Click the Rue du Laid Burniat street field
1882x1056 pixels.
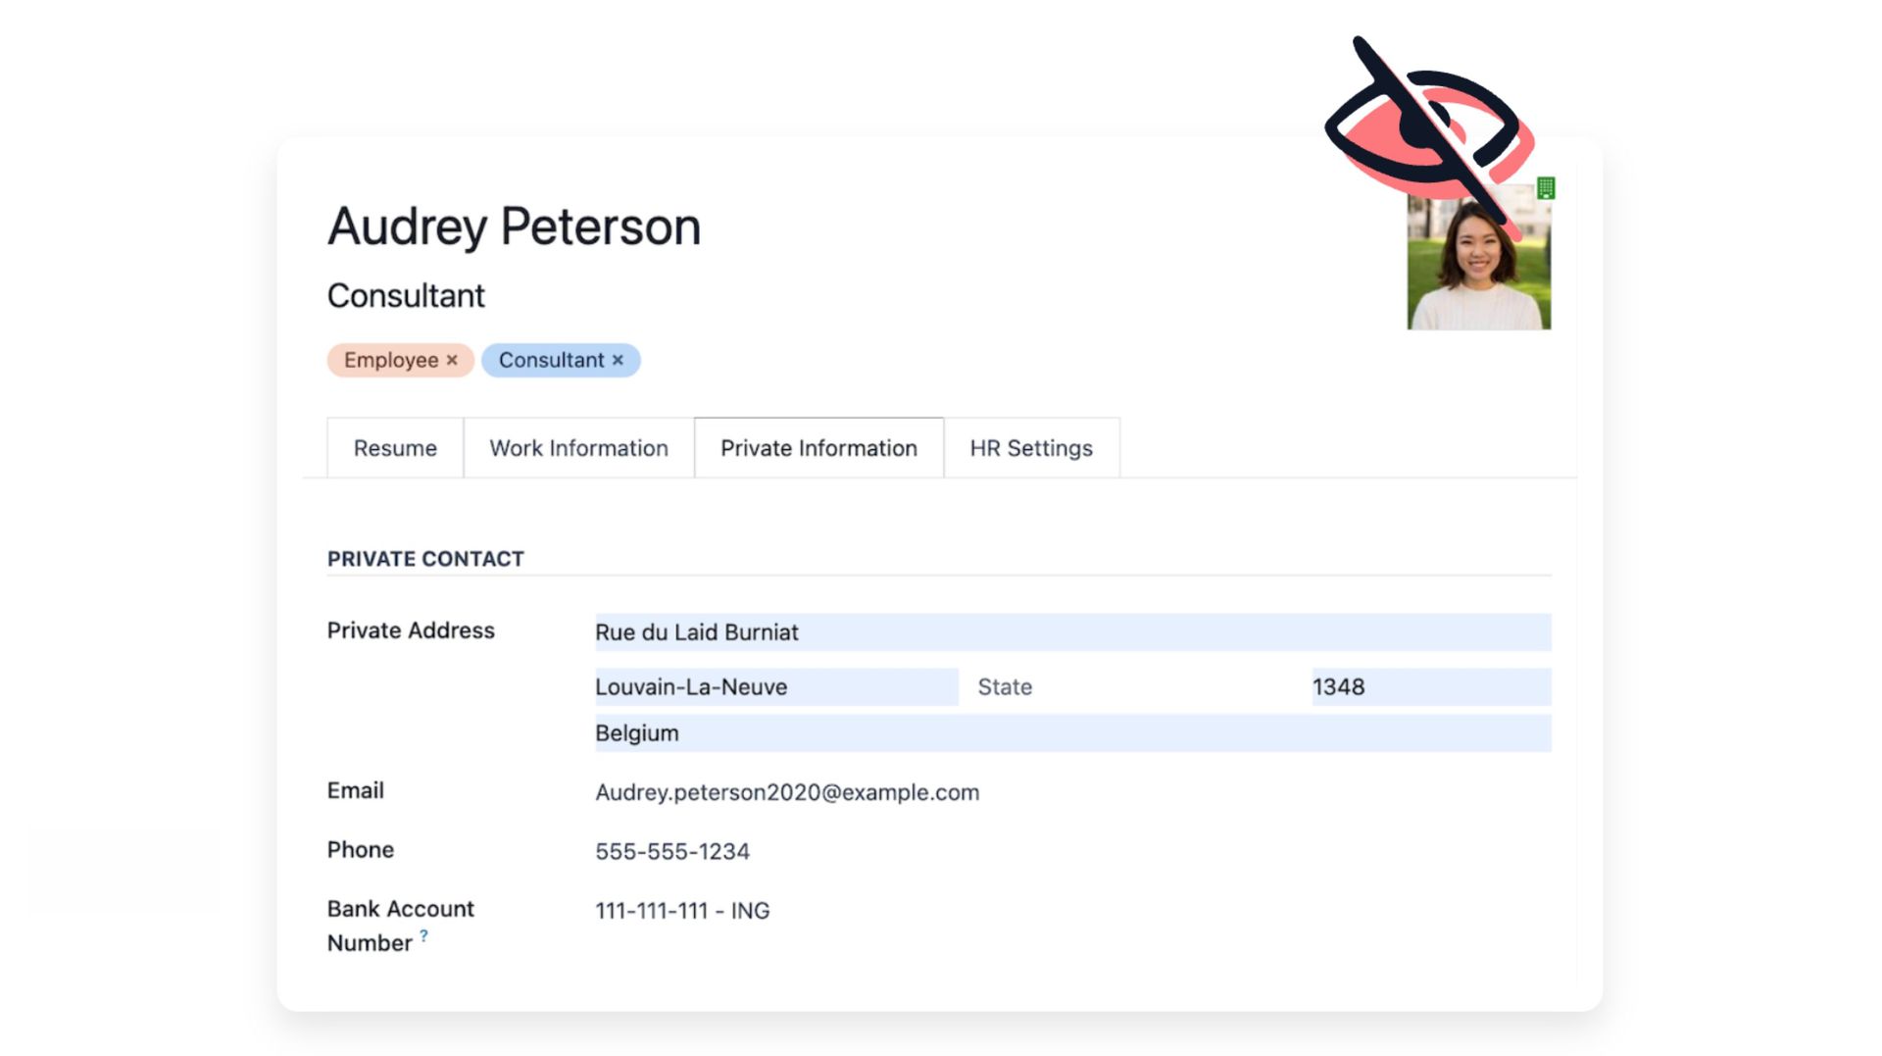1071,632
